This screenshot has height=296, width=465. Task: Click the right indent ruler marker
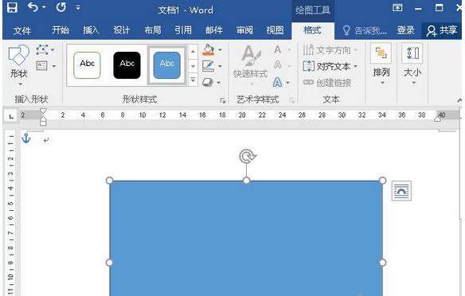point(437,119)
